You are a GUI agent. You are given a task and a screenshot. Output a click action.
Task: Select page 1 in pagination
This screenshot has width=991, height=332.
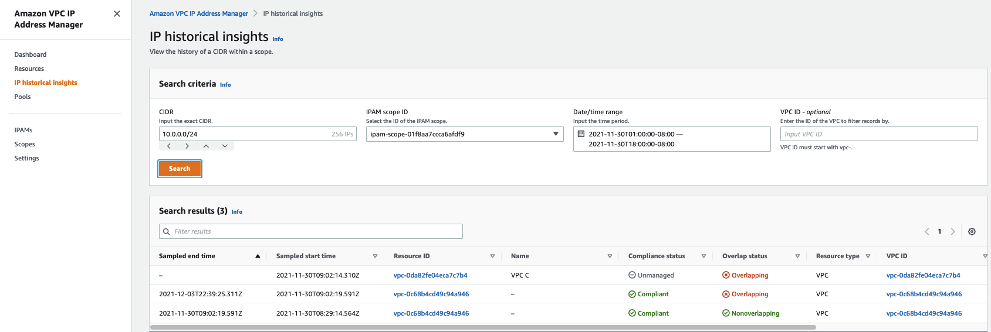coord(939,231)
